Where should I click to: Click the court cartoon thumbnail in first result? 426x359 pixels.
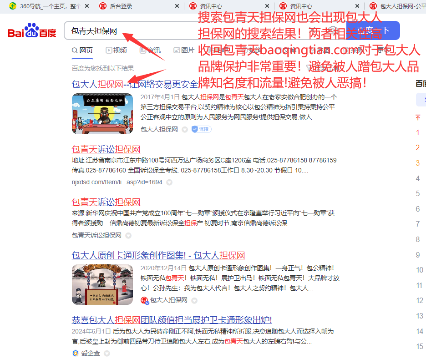[102, 113]
